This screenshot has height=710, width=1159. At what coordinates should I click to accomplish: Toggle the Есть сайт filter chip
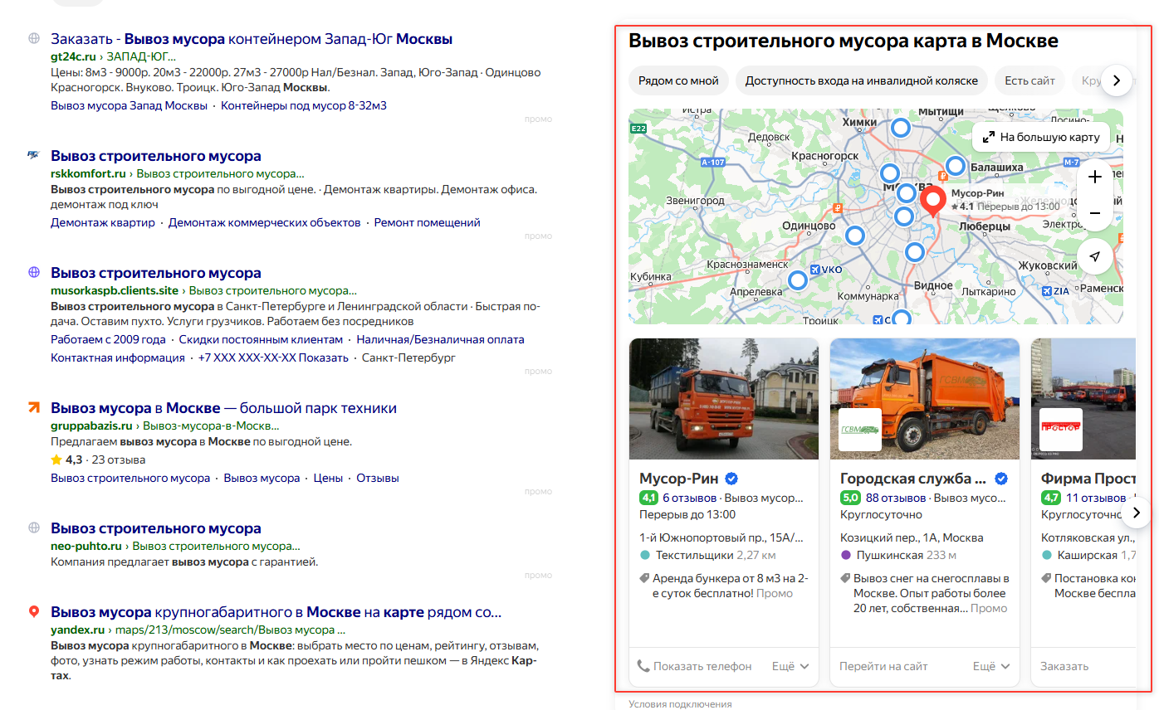[1029, 80]
